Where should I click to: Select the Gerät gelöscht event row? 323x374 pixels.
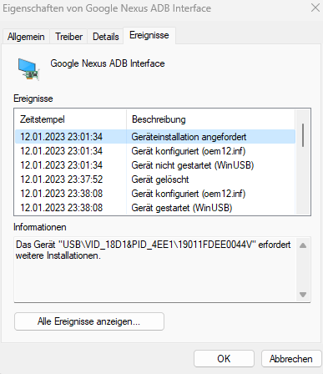pyautogui.click(x=155, y=179)
